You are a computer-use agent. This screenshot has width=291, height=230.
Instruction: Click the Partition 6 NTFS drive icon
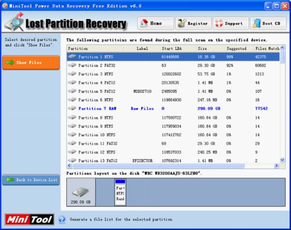coord(72,100)
